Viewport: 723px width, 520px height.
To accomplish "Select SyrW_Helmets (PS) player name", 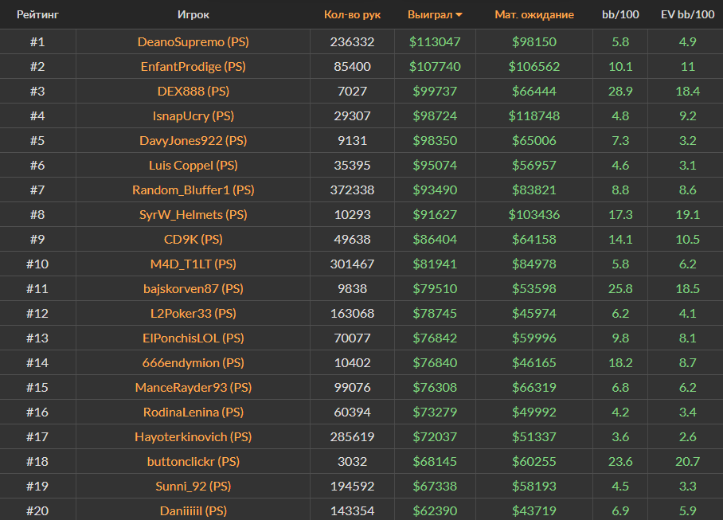I will [193, 214].
